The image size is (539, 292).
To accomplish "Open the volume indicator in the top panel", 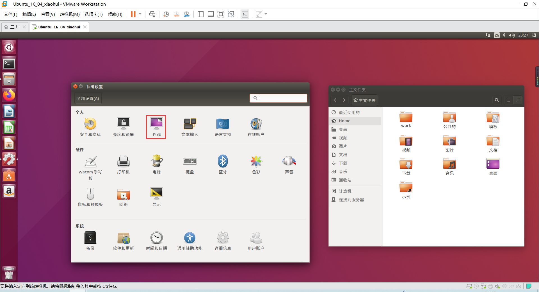I will (512, 35).
